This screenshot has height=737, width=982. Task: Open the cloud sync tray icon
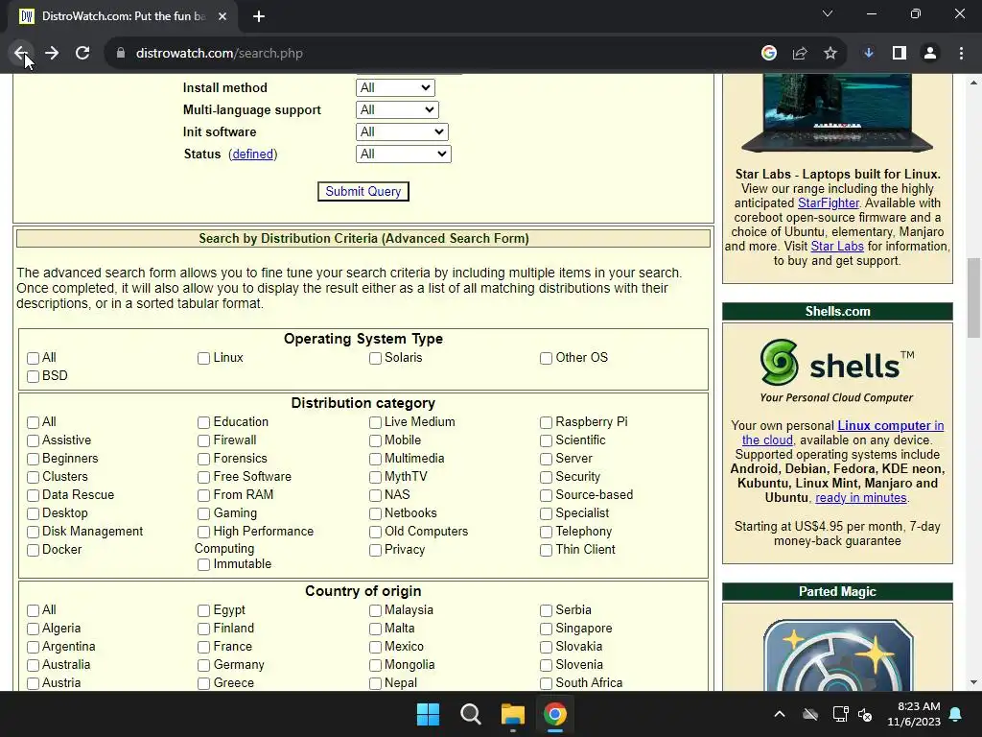810,714
